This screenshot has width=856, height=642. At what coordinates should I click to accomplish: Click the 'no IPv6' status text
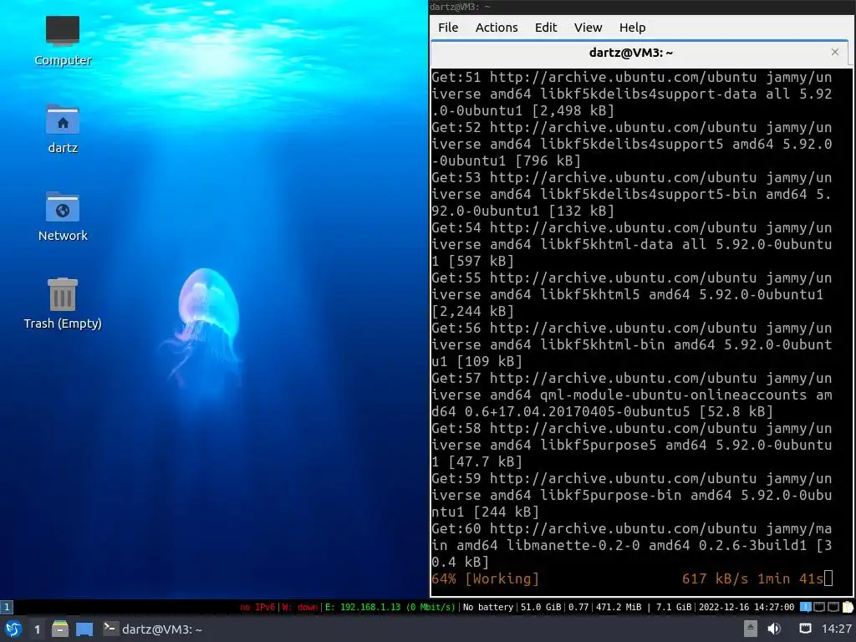(x=257, y=607)
